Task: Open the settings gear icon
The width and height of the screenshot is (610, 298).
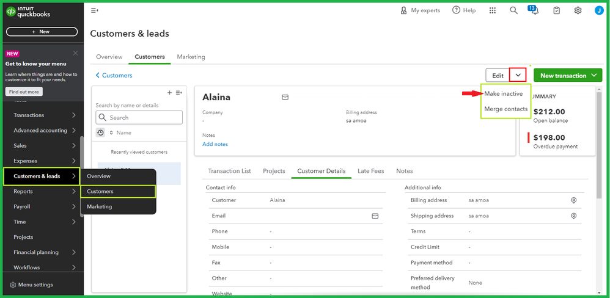Action: 578,10
